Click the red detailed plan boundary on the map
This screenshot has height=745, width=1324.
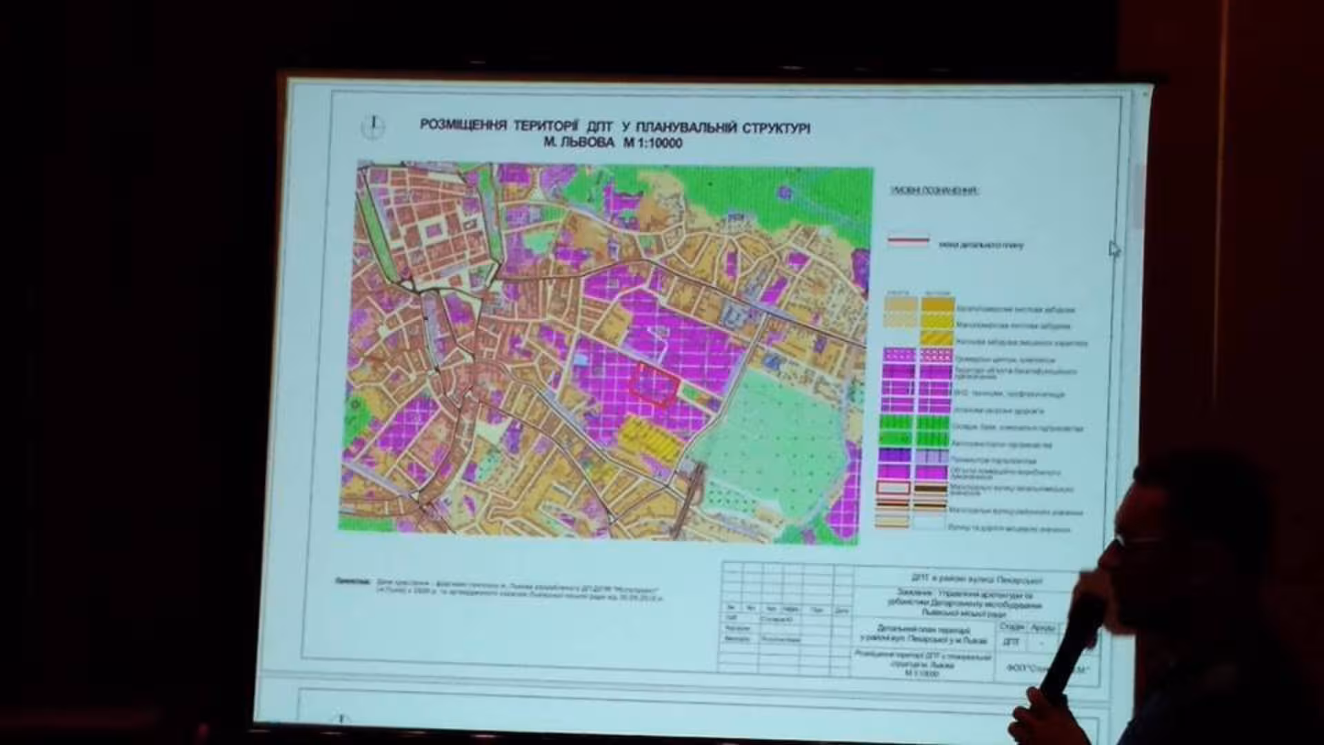[x=654, y=383]
